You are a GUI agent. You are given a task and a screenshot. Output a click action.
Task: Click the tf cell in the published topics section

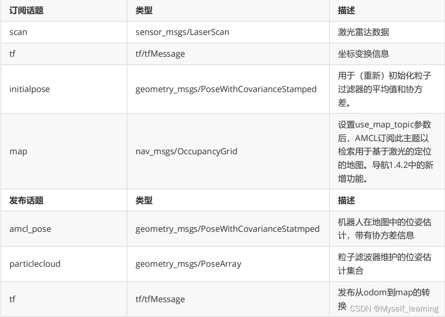[64, 299]
